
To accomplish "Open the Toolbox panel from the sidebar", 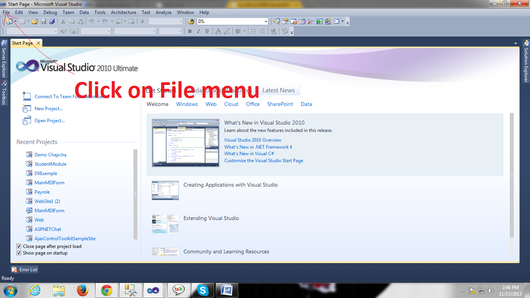I will click(x=4, y=93).
